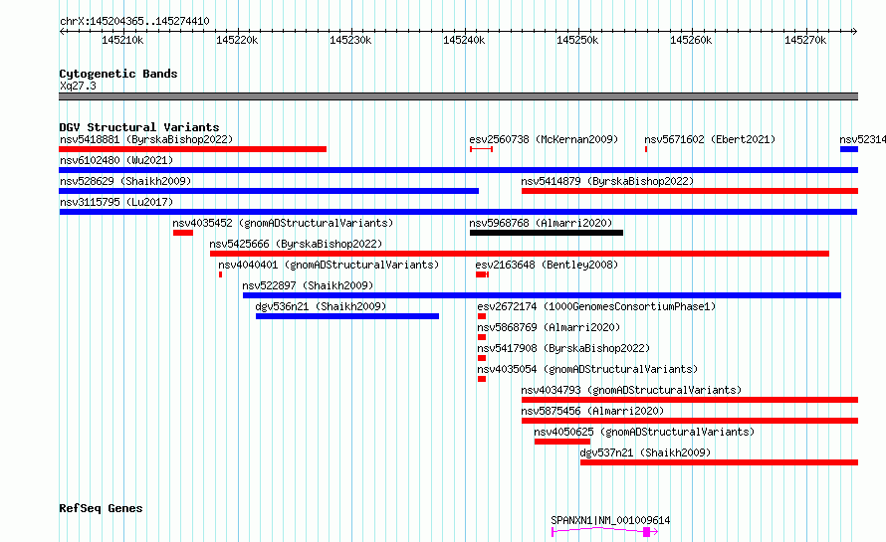Select the red nsv5875456 variant bar

(690, 421)
